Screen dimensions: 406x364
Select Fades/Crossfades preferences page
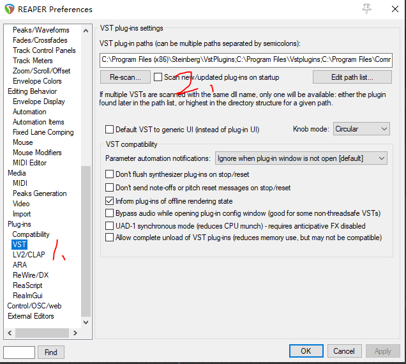pos(40,40)
